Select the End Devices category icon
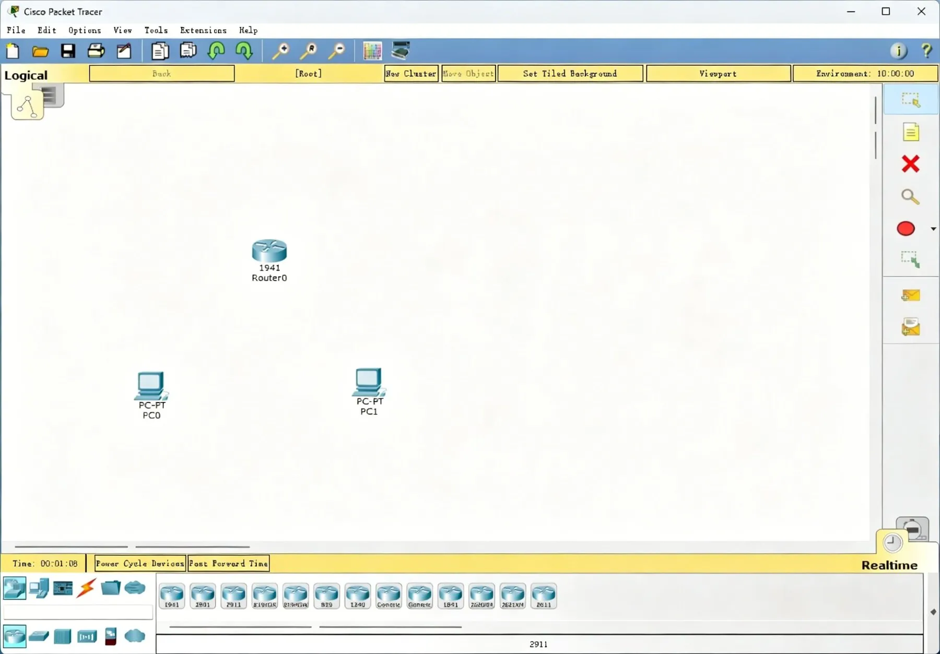Viewport: 940px width, 654px height. click(x=39, y=588)
